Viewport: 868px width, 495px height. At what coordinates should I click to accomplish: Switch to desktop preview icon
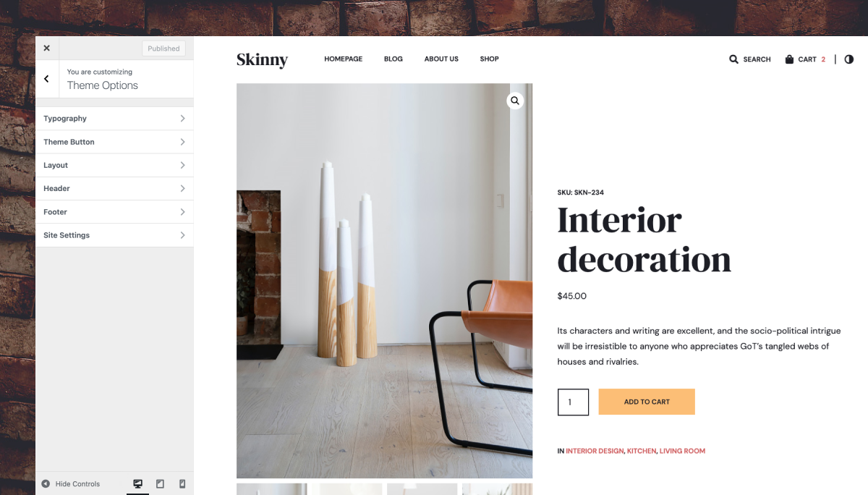tap(137, 483)
